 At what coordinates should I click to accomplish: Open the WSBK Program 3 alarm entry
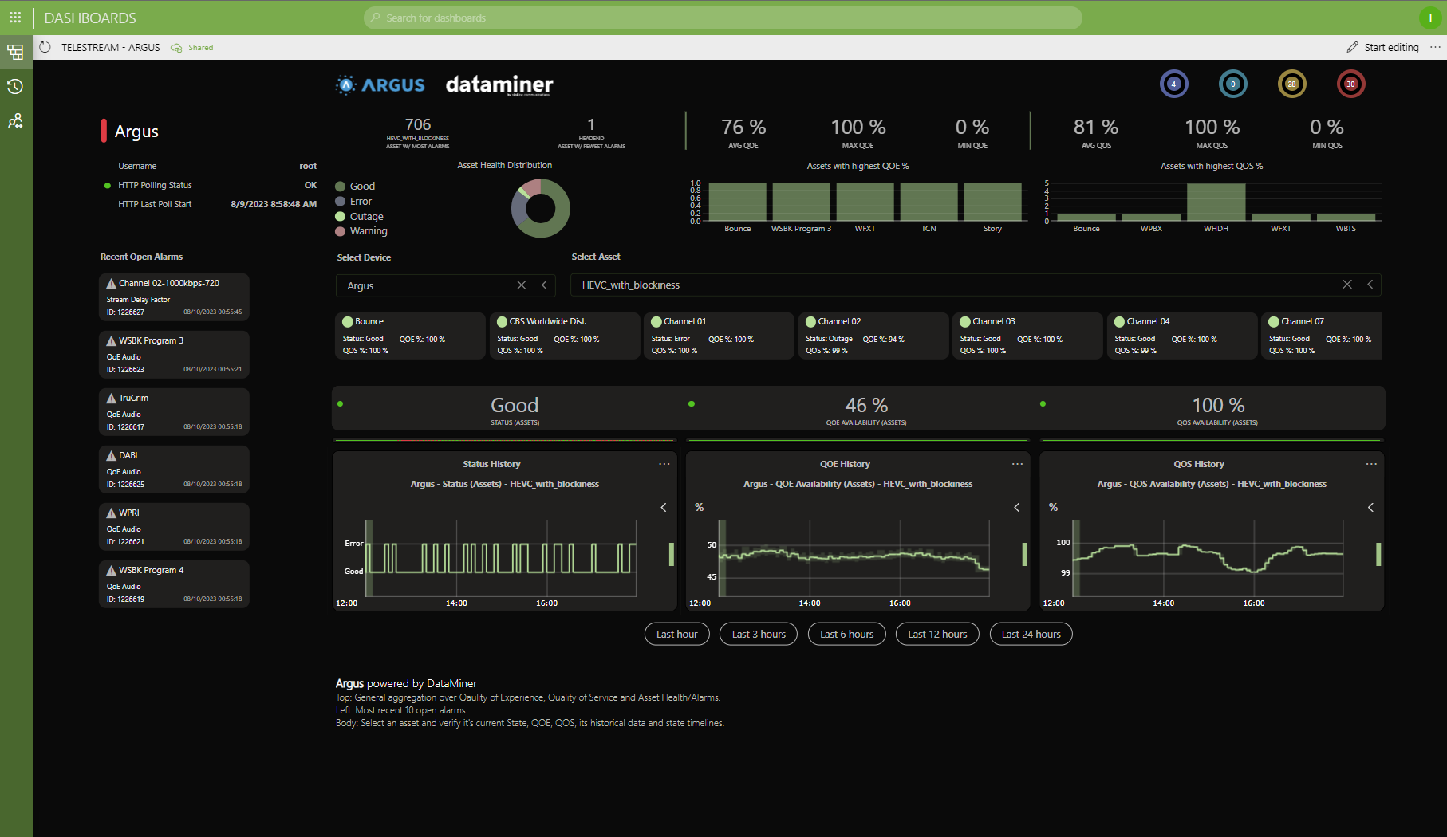point(174,354)
